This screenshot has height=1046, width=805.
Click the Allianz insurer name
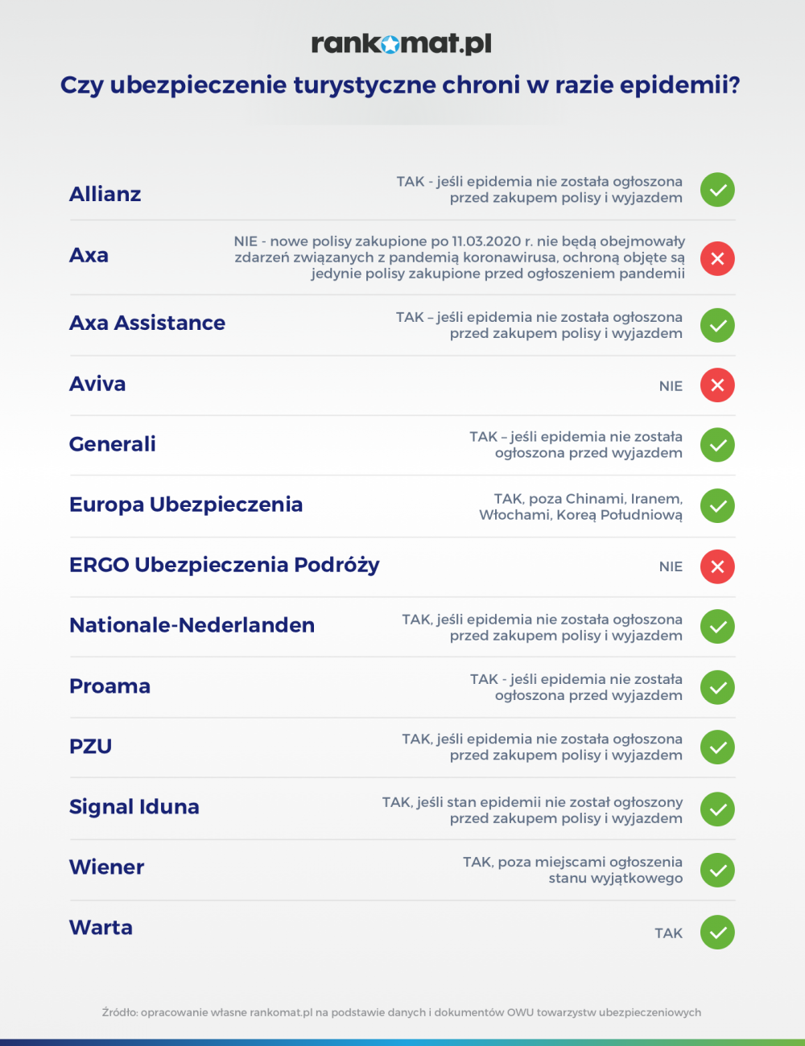[x=105, y=194]
